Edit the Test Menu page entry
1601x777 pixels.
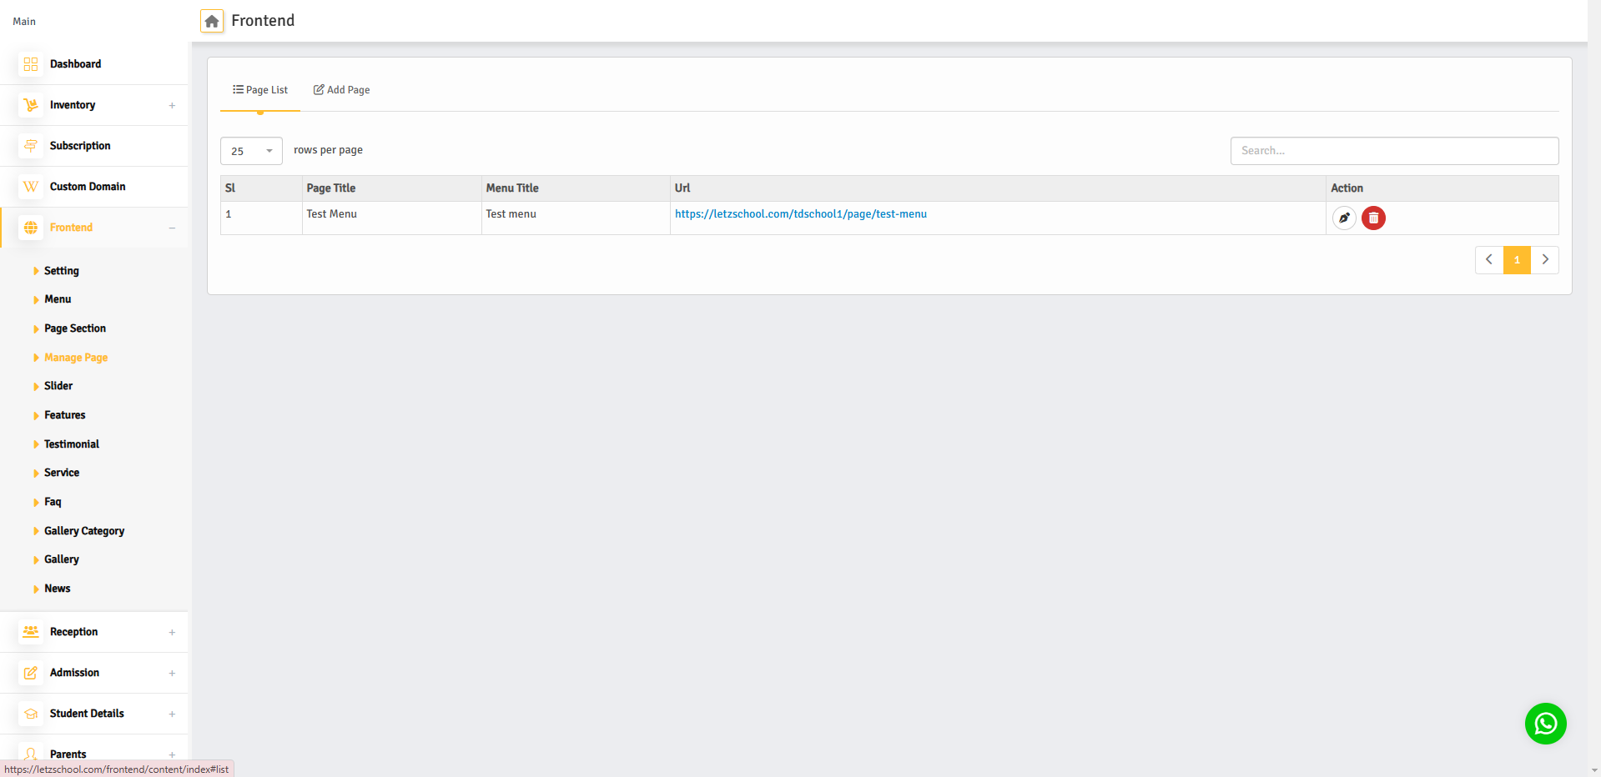coord(1343,218)
